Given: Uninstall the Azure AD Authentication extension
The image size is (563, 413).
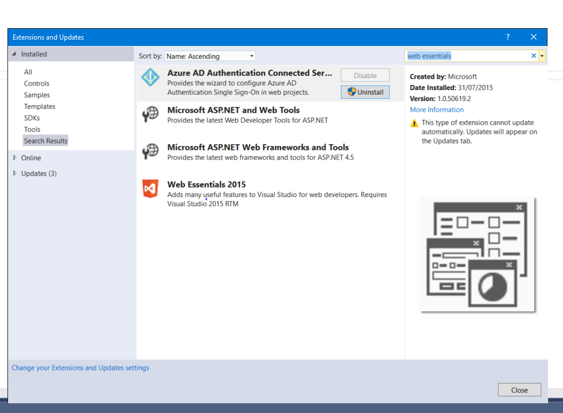Looking at the screenshot, I should [365, 92].
